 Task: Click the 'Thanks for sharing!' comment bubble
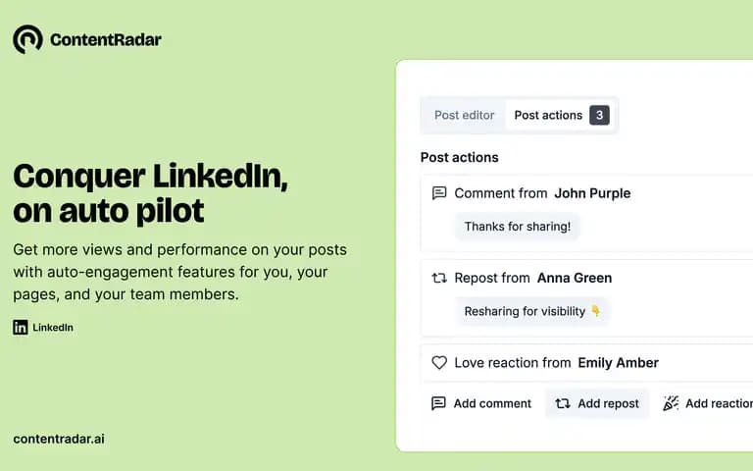(x=518, y=227)
